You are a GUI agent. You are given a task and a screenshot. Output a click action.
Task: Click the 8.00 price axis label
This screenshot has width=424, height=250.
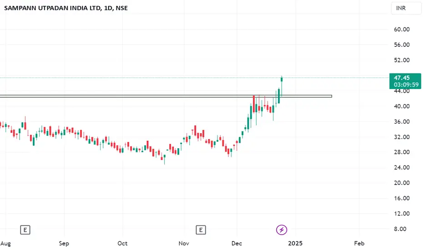pyautogui.click(x=400, y=229)
